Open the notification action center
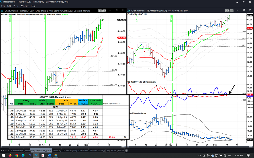This screenshot has height=158, width=254. coord(248,155)
